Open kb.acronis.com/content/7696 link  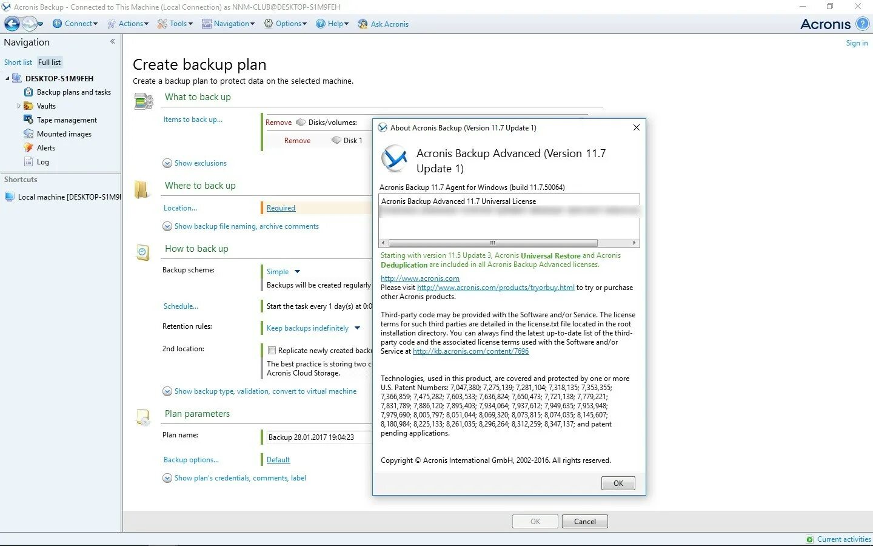(x=471, y=351)
